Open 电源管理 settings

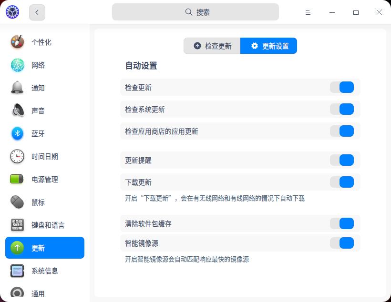(45, 179)
